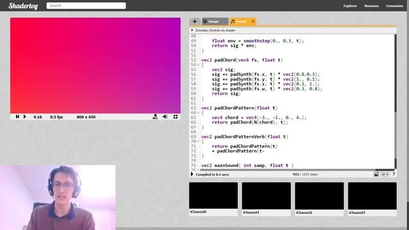409x230 pixels.
Task: Start recording with the REC icon
Action: [155, 117]
